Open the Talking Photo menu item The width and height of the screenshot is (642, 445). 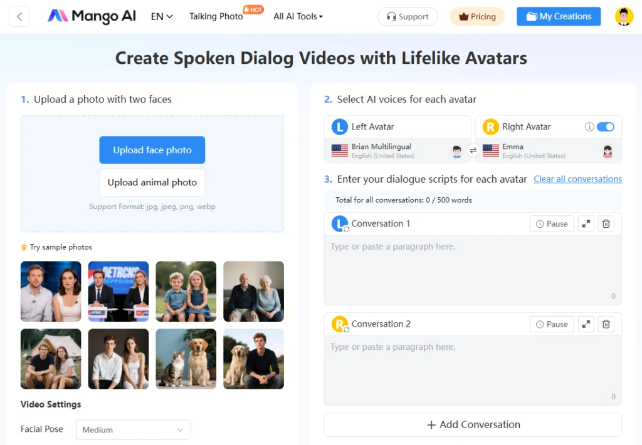[x=216, y=16]
